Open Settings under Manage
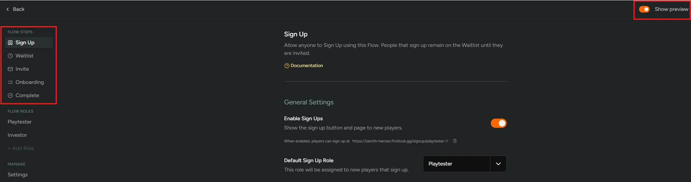Screen dimensions: 691x182 (x=18, y=175)
